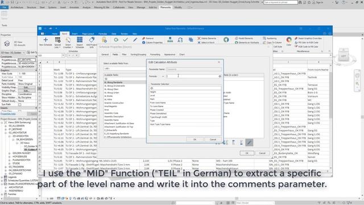Close the Edit Calculation Attribute dialog
Screen dimensions: 364x205
219,62
